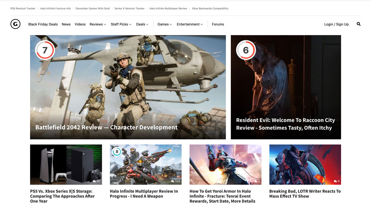Open the 102 comments bubble on Halo review

click(175, 181)
